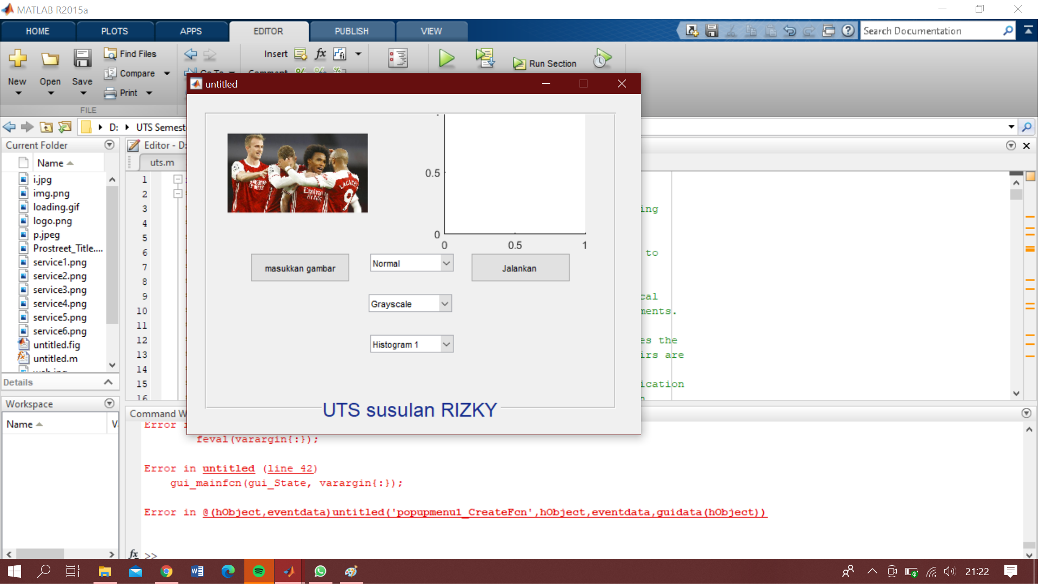Run the script using the green Run icon
The height and width of the screenshot is (588, 1040).
(445, 58)
